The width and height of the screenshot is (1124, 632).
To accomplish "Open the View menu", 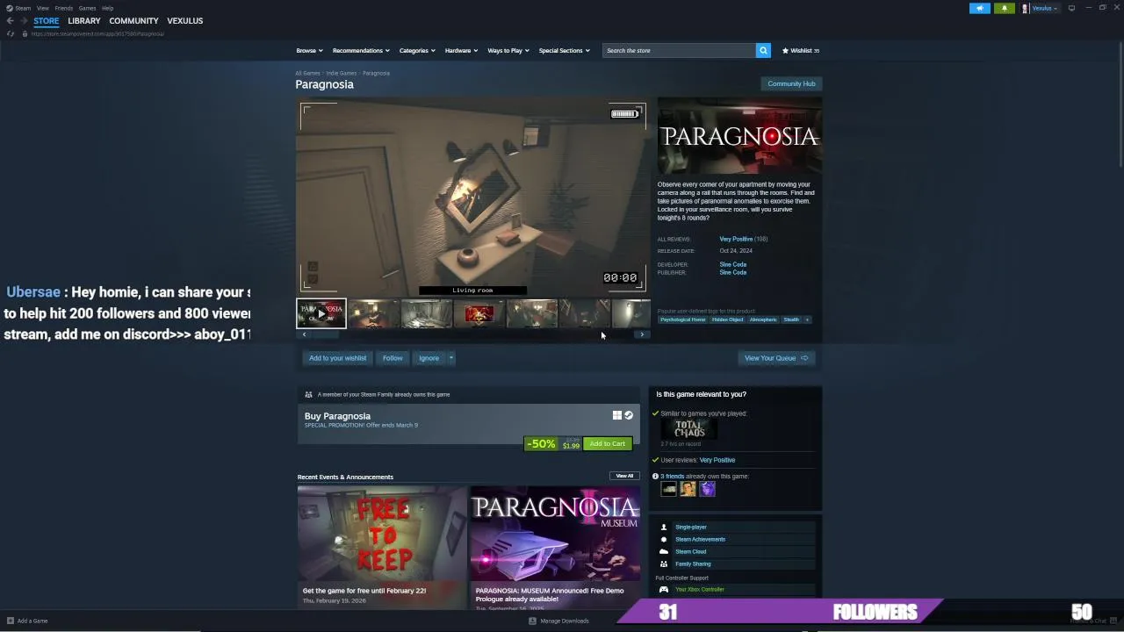I will point(42,8).
